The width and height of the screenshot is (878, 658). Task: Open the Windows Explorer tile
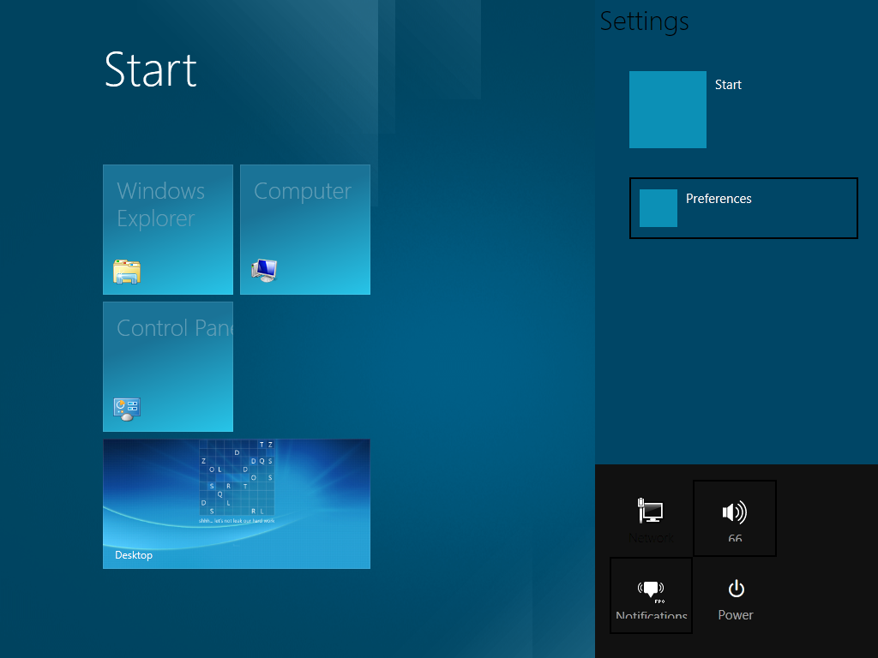[x=168, y=230]
